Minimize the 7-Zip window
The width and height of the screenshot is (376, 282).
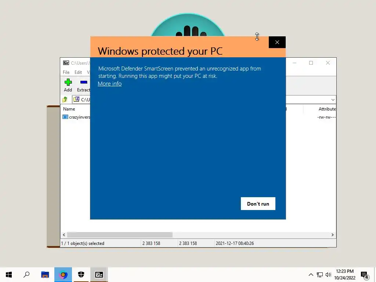pyautogui.click(x=294, y=63)
